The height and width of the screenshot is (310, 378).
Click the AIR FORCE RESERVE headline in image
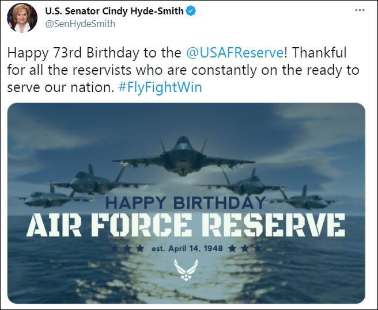(x=186, y=225)
